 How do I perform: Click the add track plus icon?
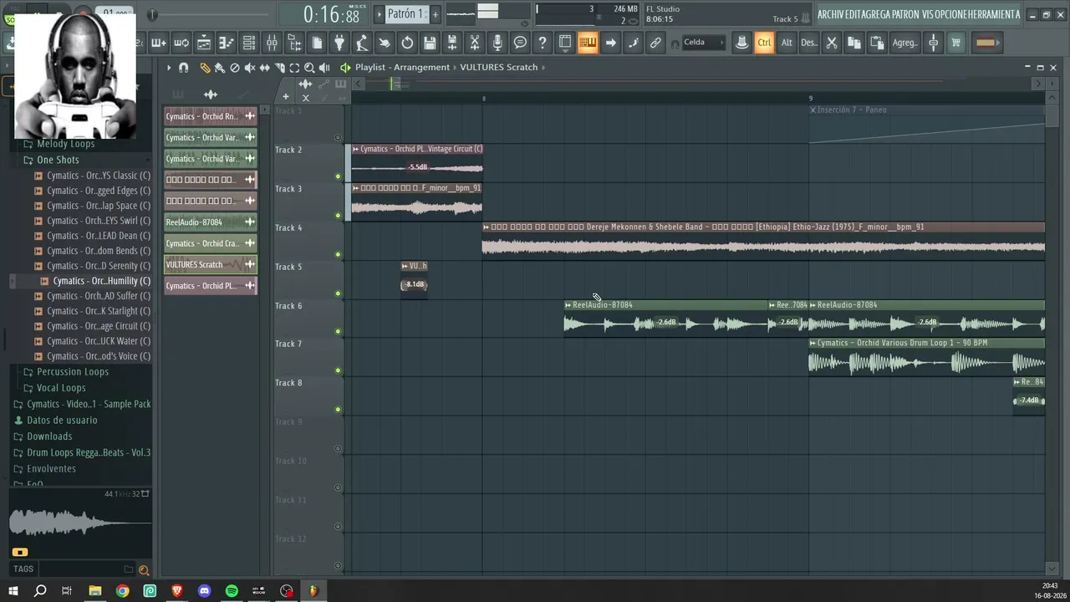(x=285, y=97)
